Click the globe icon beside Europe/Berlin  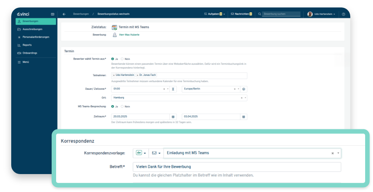[x=244, y=89]
